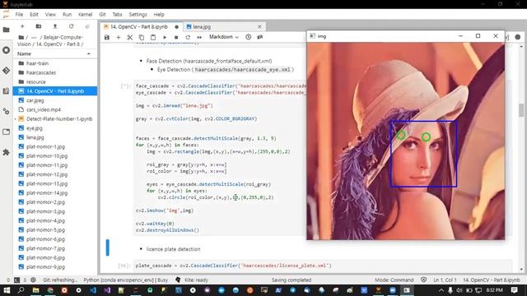Click Git: refreshing status item
This screenshot has height=296, width=527.
click(60, 280)
